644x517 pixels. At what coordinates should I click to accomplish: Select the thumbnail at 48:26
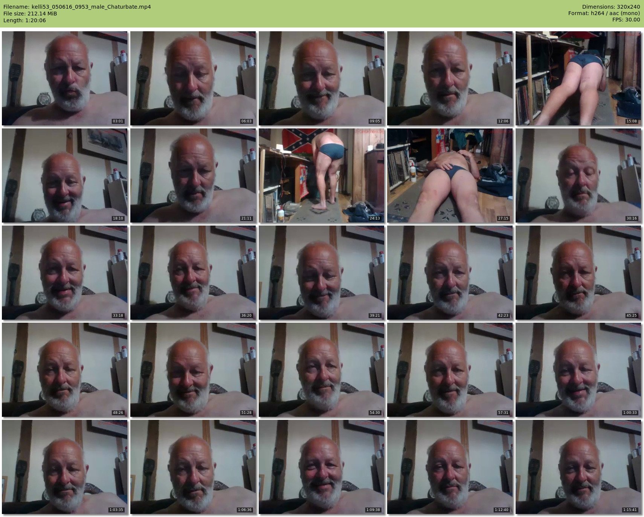pos(65,370)
